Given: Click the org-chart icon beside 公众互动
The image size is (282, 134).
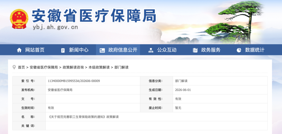Looking at the screenshot, I should coord(151,50).
